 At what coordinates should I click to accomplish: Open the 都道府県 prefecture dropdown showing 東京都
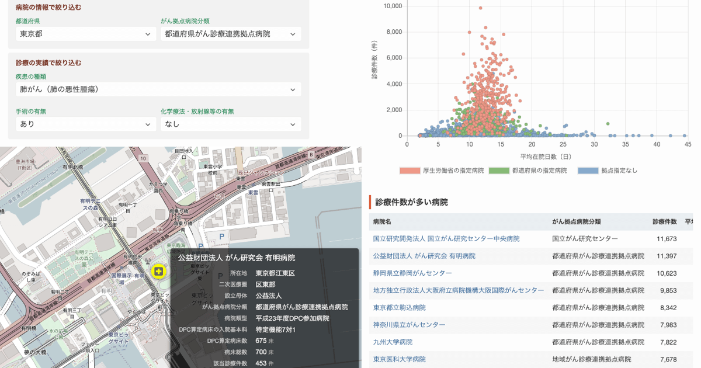[85, 34]
